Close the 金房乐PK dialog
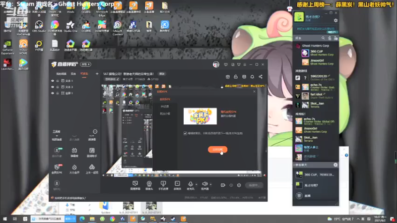Image resolution: width=397 pixels, height=223 pixels. click(254, 92)
